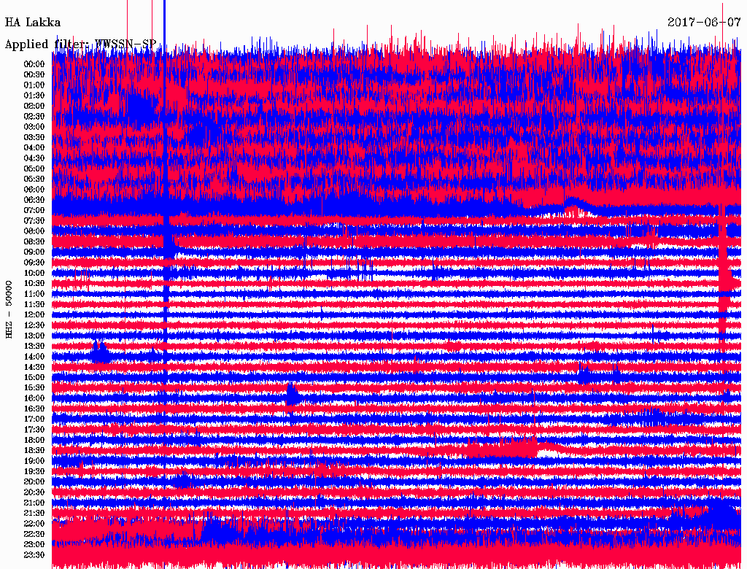Select the 06:30 time label
The width and height of the screenshot is (747, 569).
tap(34, 200)
